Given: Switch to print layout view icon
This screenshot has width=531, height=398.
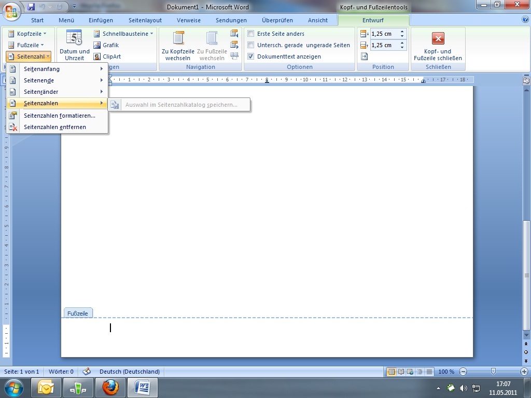Looking at the screenshot, I should pos(392,372).
